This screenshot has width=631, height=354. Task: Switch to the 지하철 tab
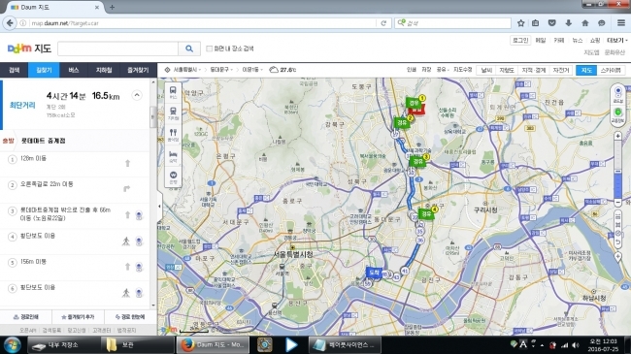point(104,70)
